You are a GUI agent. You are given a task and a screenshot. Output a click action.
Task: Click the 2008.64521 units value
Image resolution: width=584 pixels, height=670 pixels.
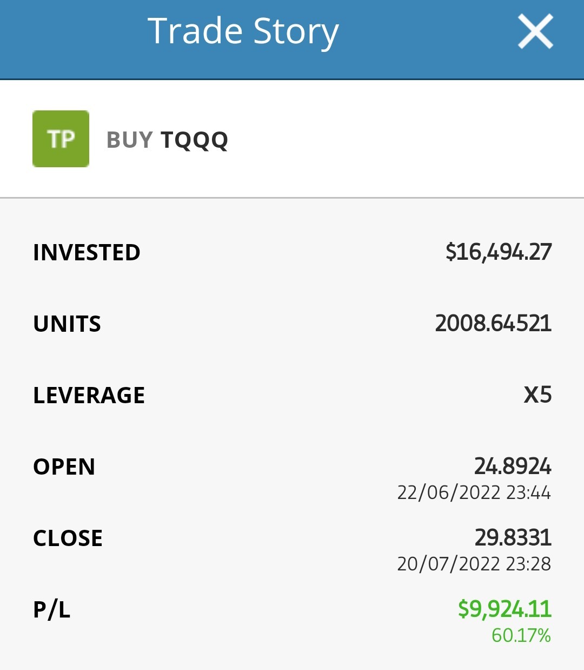pos(493,324)
